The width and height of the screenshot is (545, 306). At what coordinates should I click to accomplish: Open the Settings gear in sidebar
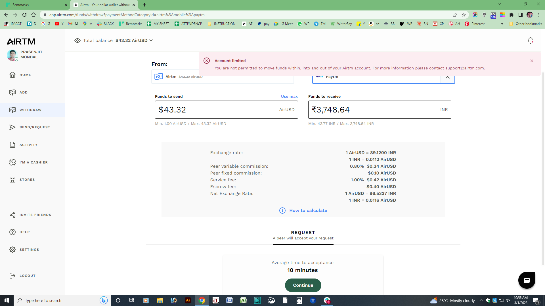pos(12,250)
